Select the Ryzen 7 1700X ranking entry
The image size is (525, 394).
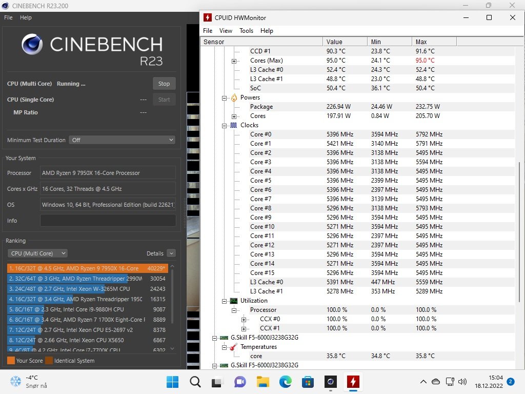[x=87, y=320]
